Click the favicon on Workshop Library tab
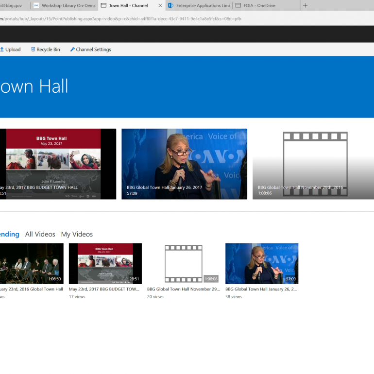The image size is (374, 374). [x=36, y=5]
